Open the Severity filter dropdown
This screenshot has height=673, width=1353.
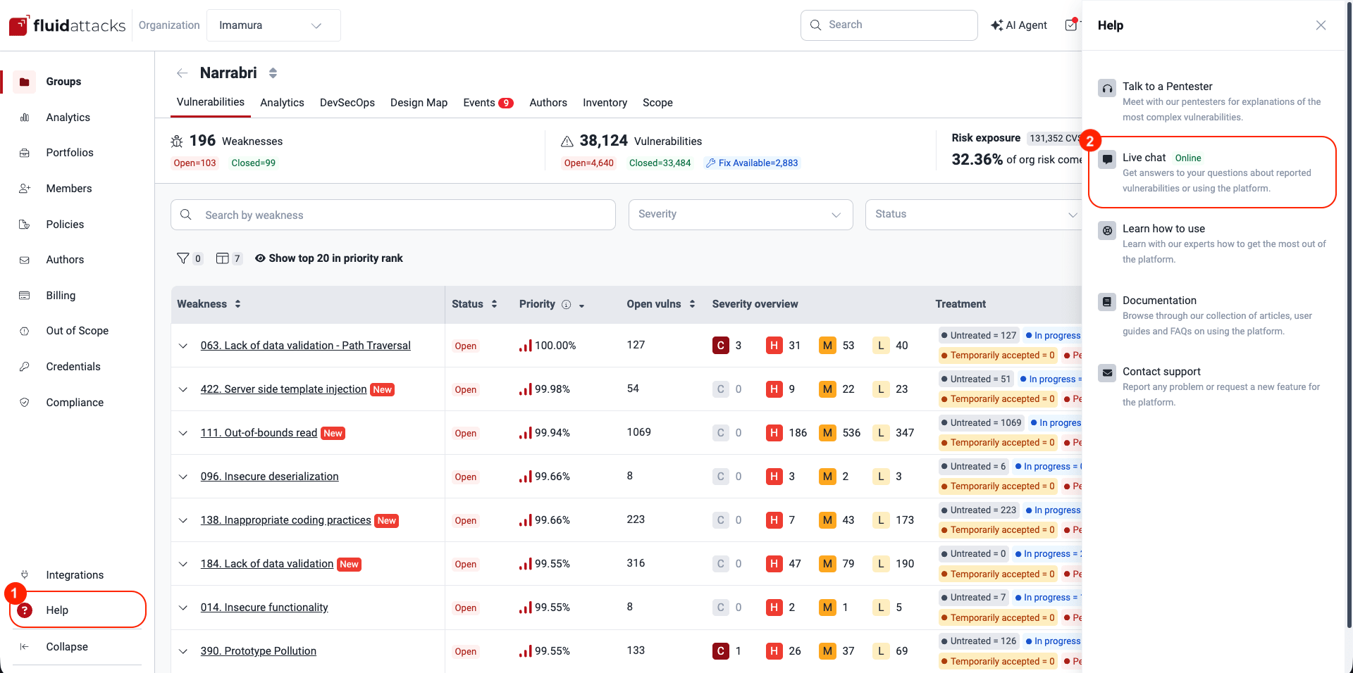pyautogui.click(x=740, y=214)
